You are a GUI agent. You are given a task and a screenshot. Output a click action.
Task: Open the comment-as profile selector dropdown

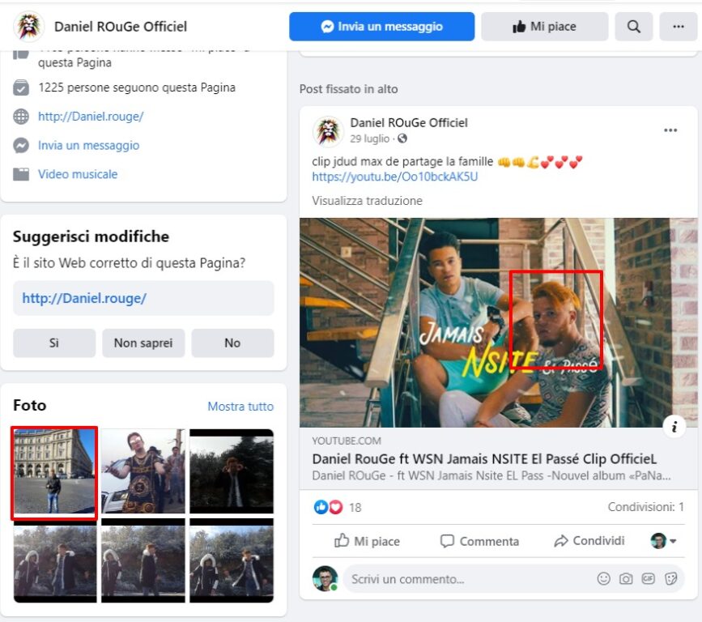point(663,541)
